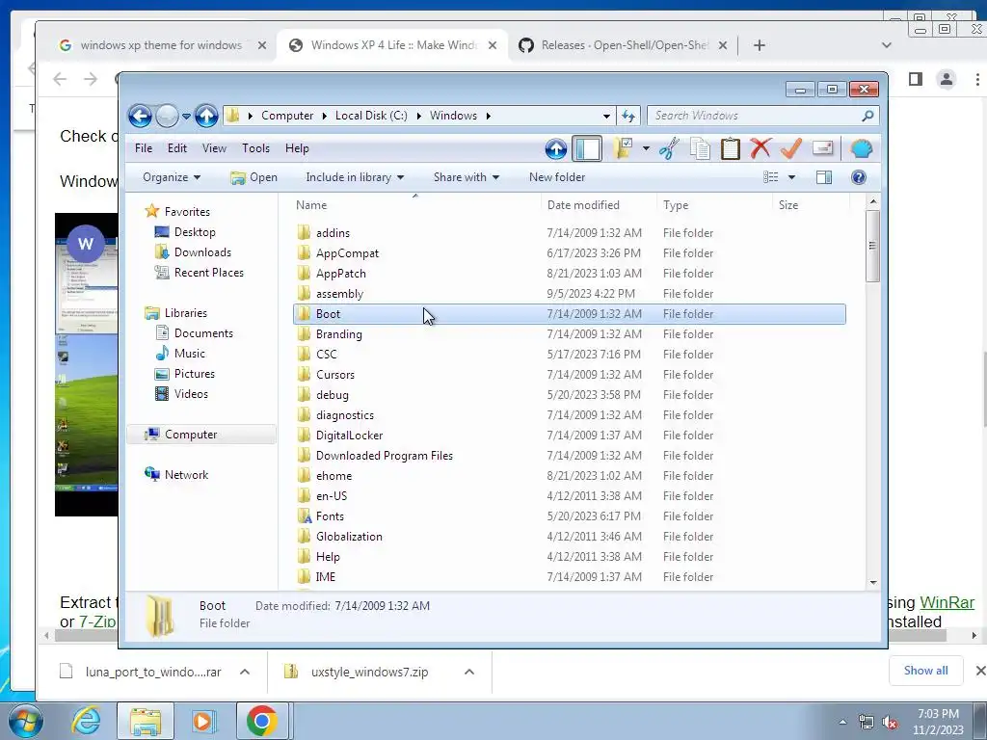987x740 pixels.
Task: Select the Downloaded Program Files folder
Action: point(569,456)
